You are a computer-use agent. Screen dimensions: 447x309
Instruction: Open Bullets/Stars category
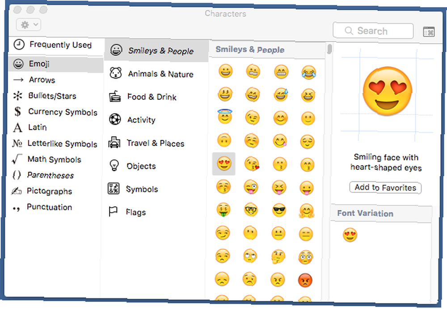point(45,96)
